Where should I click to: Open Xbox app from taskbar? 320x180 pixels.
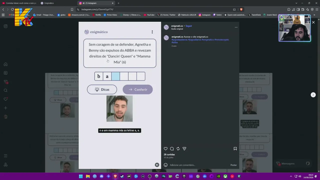coord(225,176)
